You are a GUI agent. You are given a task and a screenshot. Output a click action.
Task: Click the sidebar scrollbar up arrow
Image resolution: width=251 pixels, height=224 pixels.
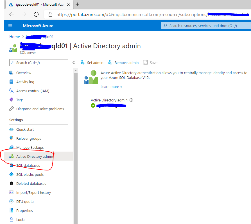tap(76, 70)
